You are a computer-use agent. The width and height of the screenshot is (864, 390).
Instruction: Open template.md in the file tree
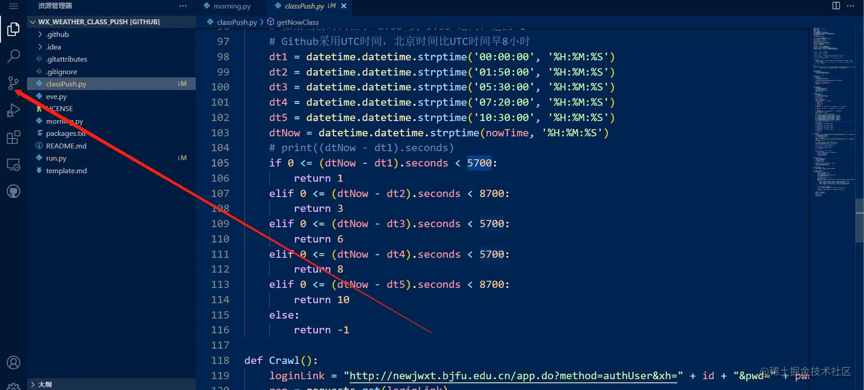coord(111,171)
